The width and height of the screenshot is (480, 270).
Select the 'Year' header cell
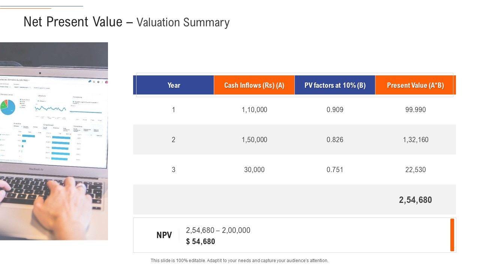click(x=174, y=85)
